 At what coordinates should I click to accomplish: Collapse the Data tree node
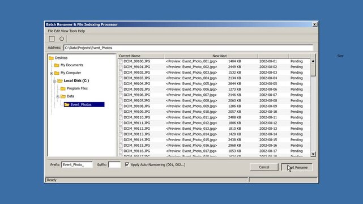coord(58,97)
